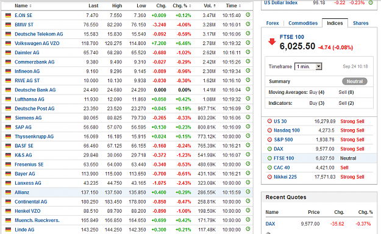Click the clock icon in BMW ST row
381x234 pixels.
point(248,24)
